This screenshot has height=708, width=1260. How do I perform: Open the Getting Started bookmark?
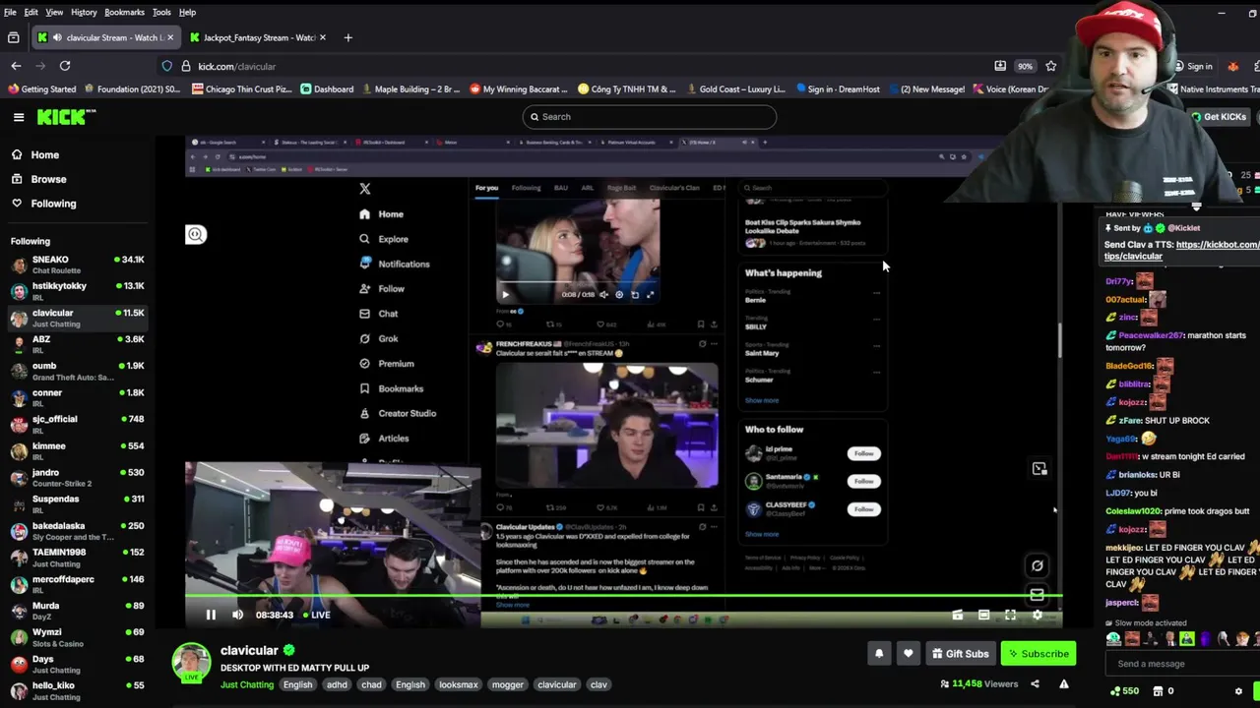[x=41, y=89]
